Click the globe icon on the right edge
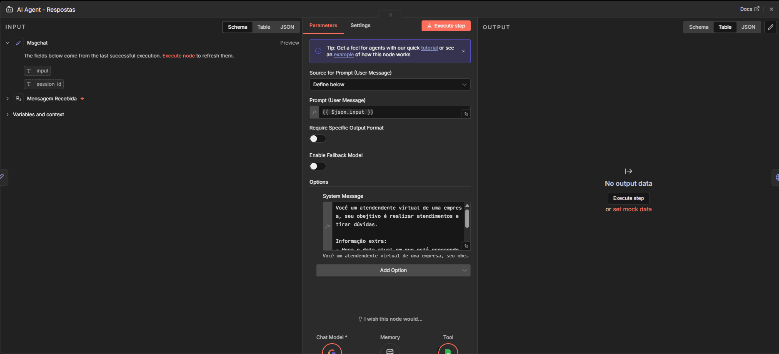 (776, 177)
